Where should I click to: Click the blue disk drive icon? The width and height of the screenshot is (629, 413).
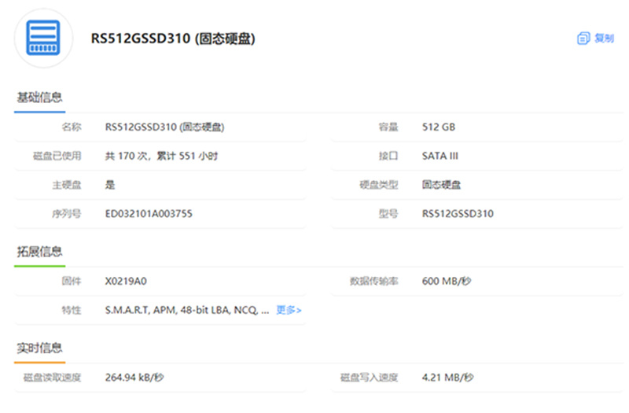coord(43,38)
